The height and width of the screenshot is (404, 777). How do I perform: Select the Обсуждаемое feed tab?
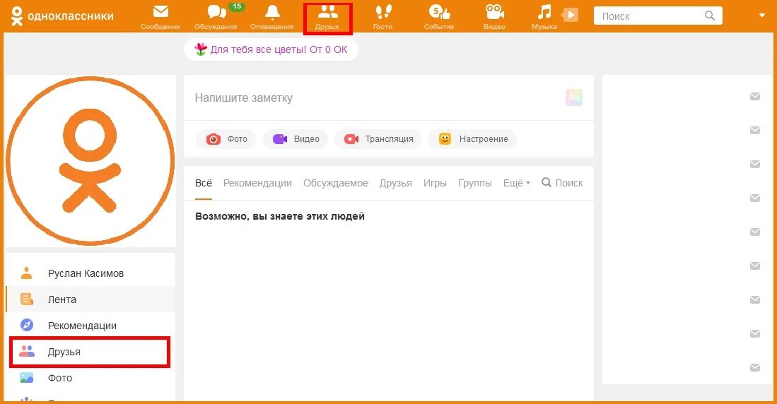(336, 183)
